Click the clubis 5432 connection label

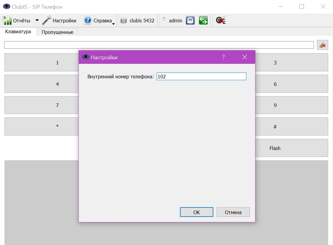pos(142,21)
